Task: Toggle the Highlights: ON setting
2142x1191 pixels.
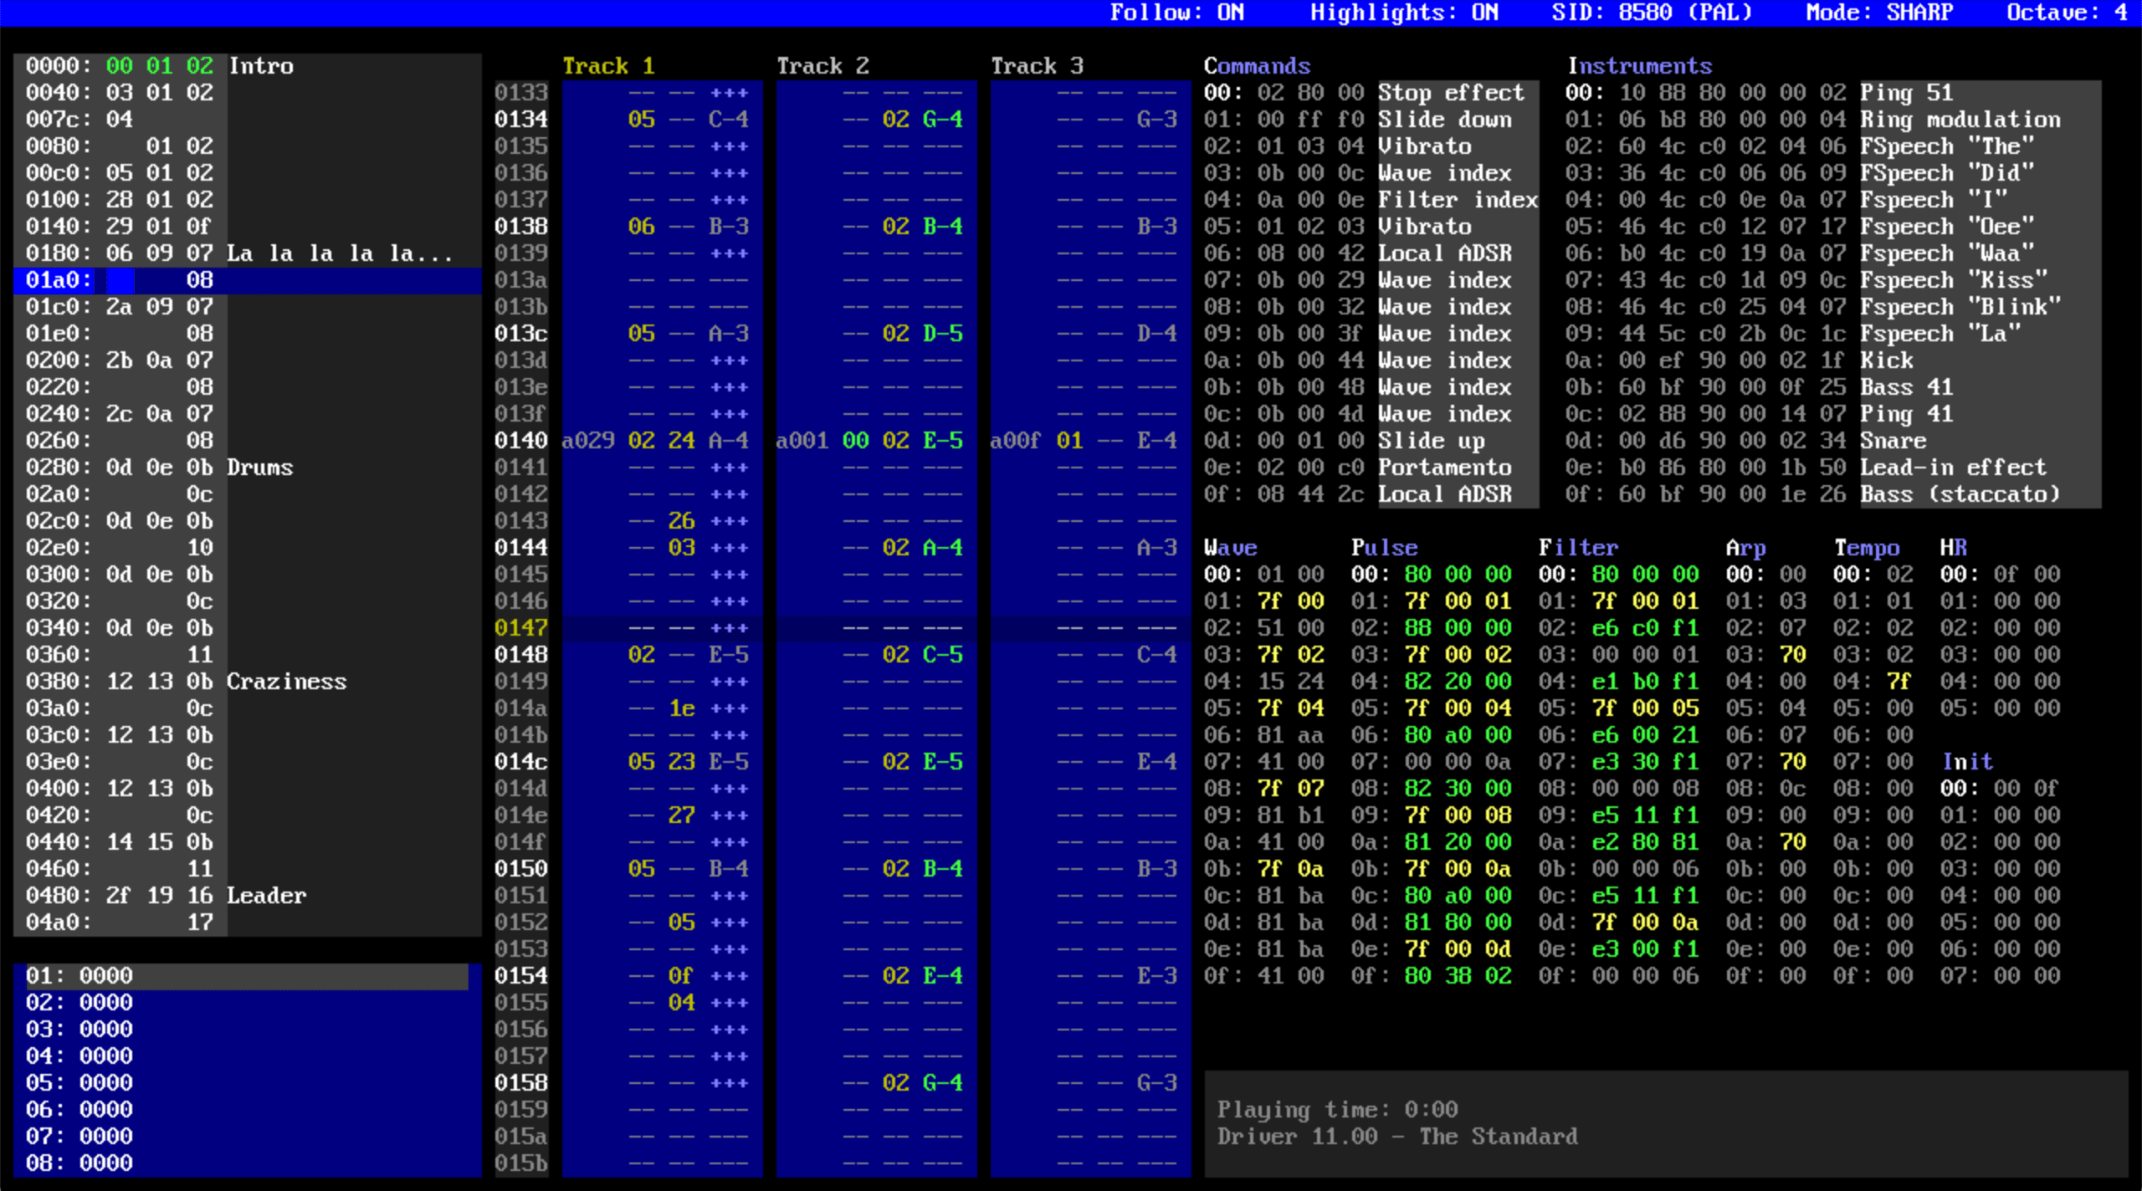Action: tap(1403, 13)
